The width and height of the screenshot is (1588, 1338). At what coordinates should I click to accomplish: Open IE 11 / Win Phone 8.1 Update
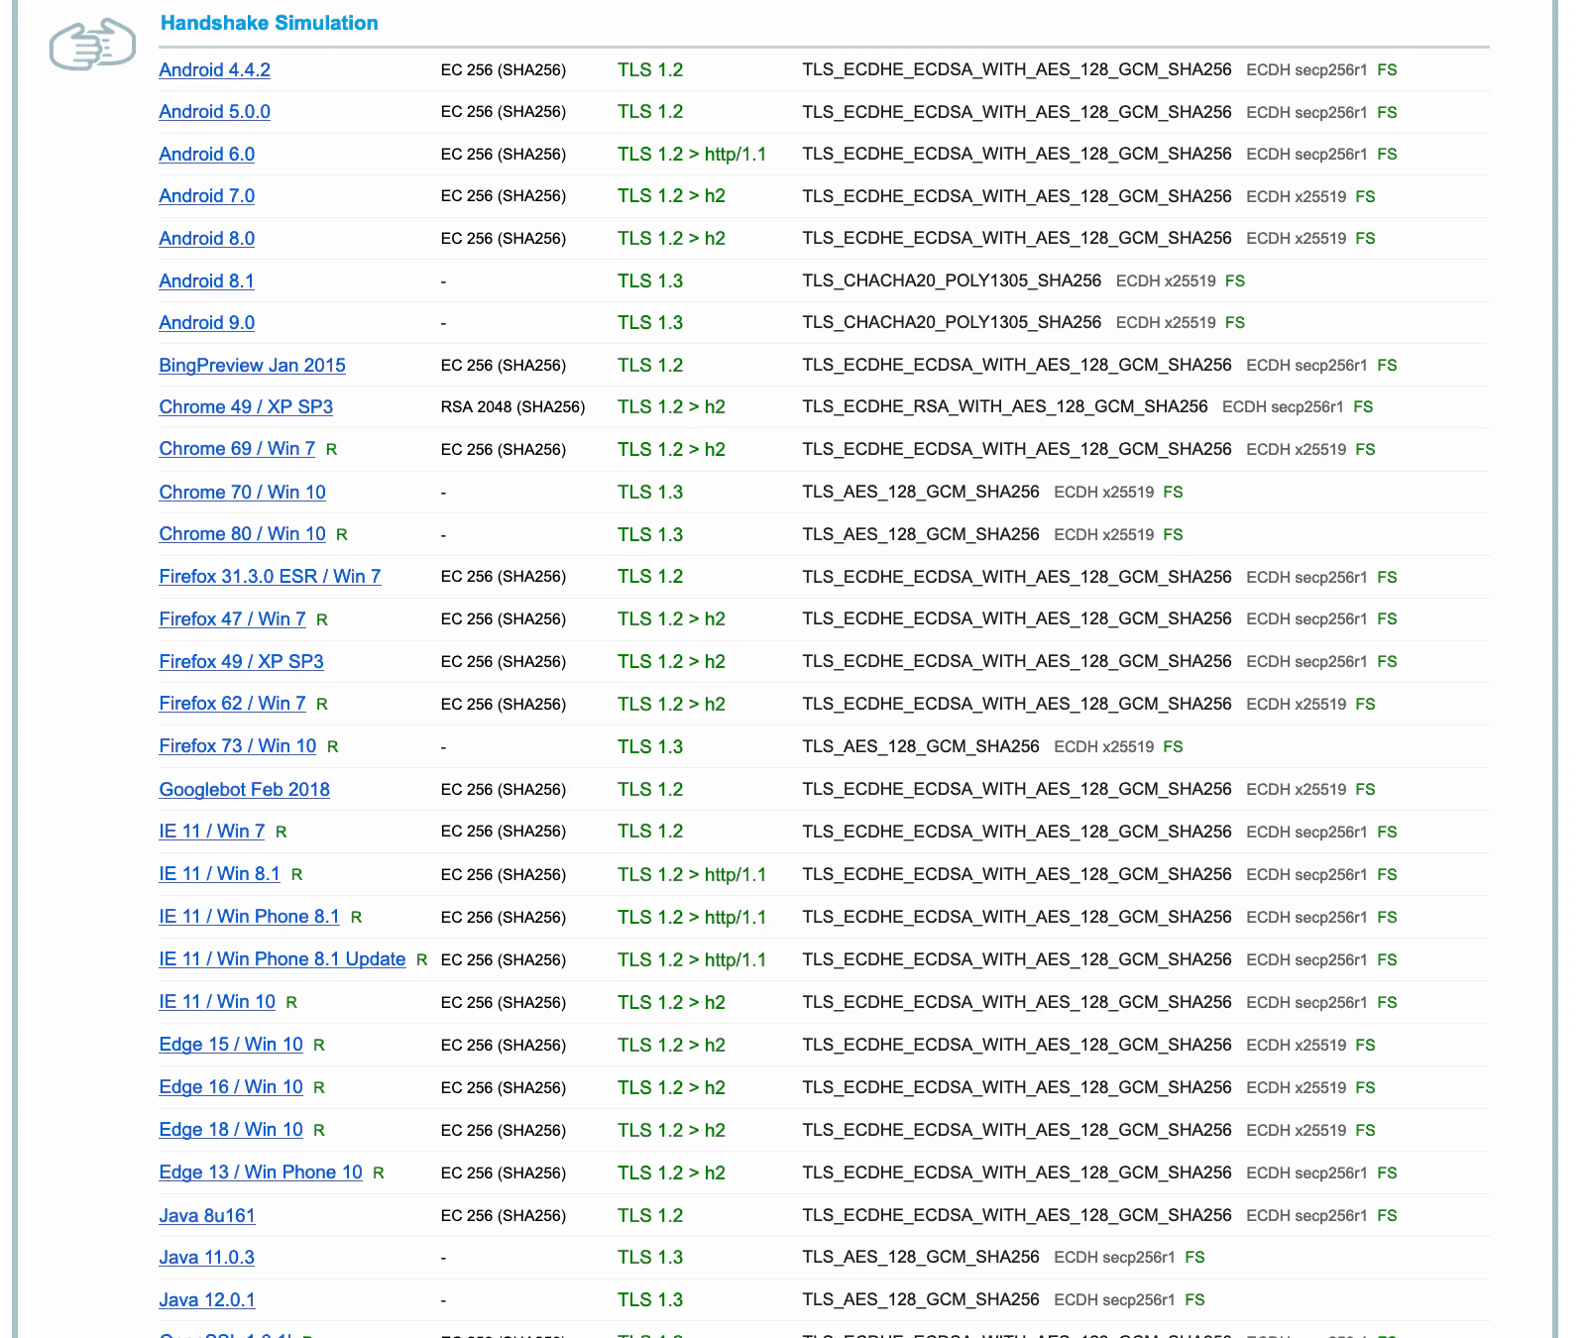coord(283,958)
